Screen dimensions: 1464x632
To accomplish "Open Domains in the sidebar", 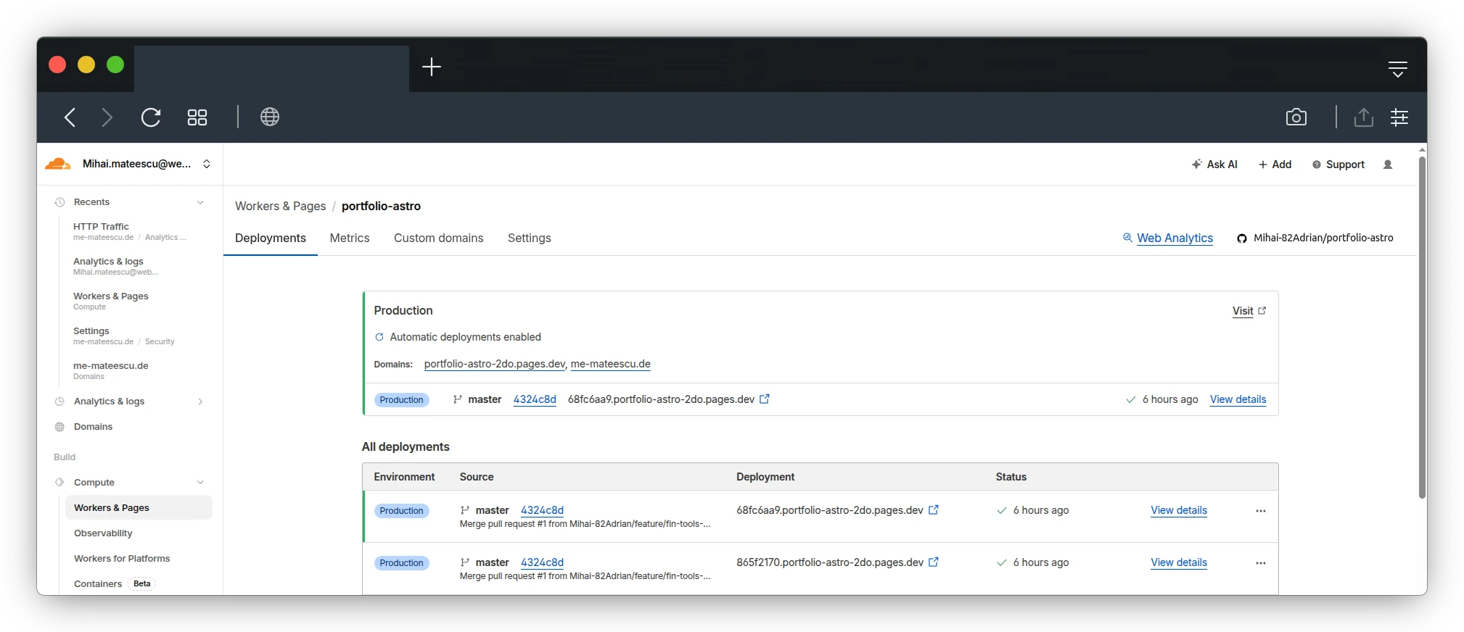I will click(x=93, y=427).
